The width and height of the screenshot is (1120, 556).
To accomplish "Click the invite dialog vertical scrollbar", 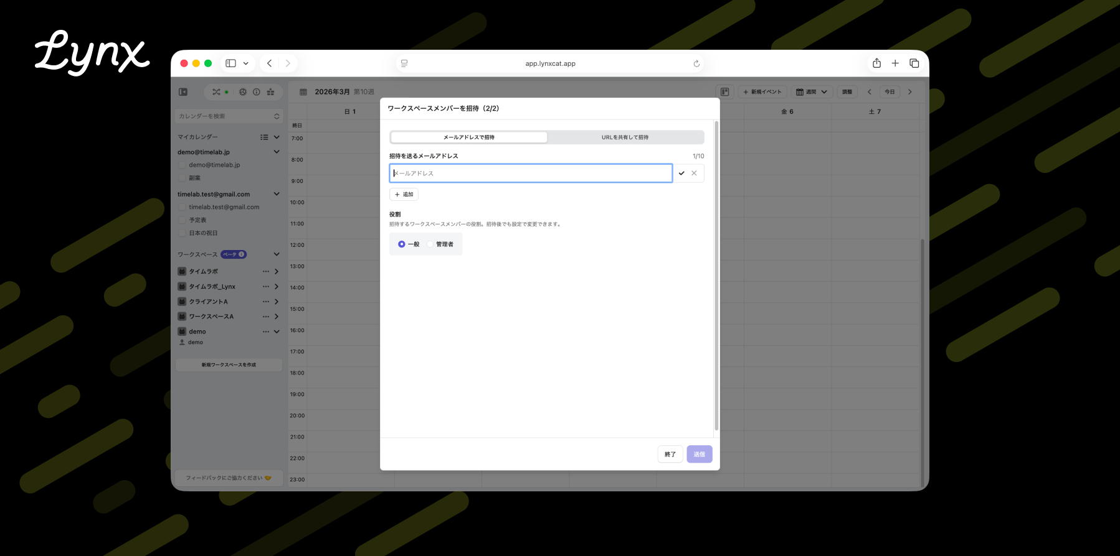I will [x=716, y=275].
